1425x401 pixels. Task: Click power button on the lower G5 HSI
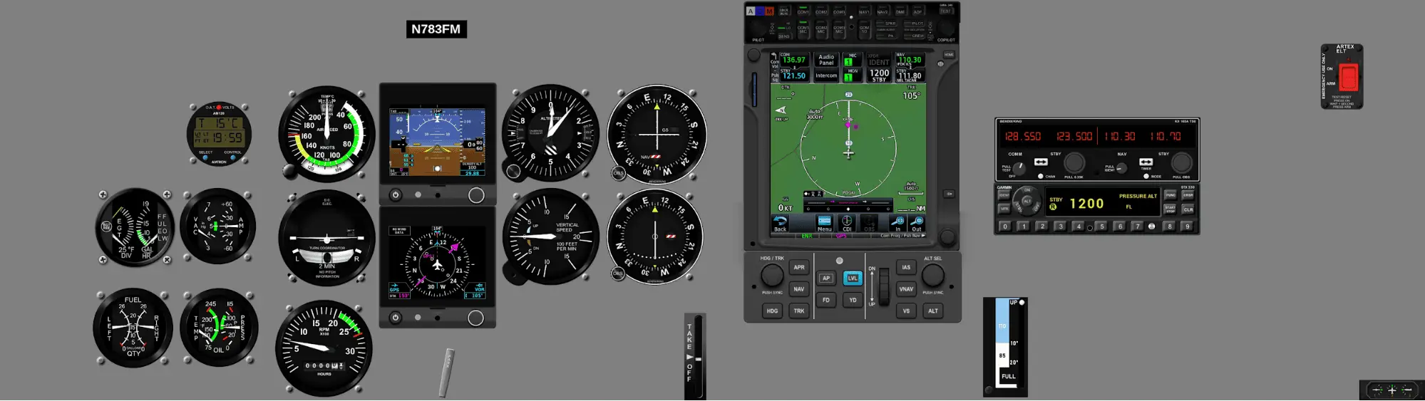[x=396, y=318]
